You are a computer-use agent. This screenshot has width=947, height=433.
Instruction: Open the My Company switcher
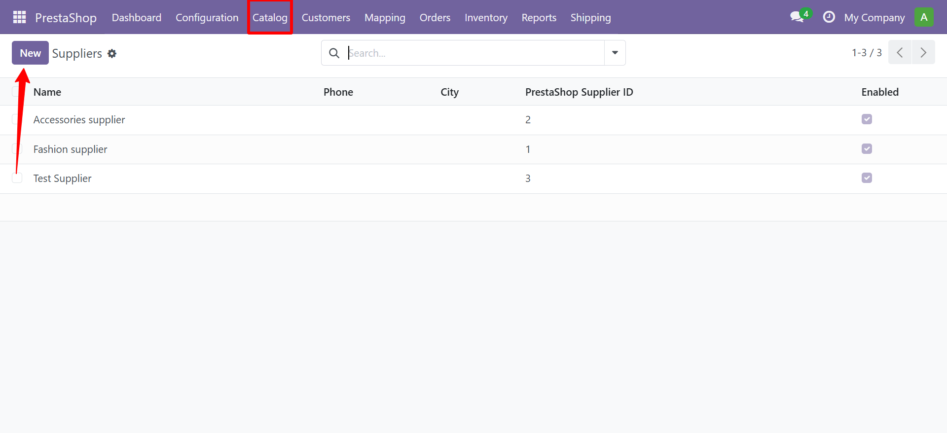(874, 18)
